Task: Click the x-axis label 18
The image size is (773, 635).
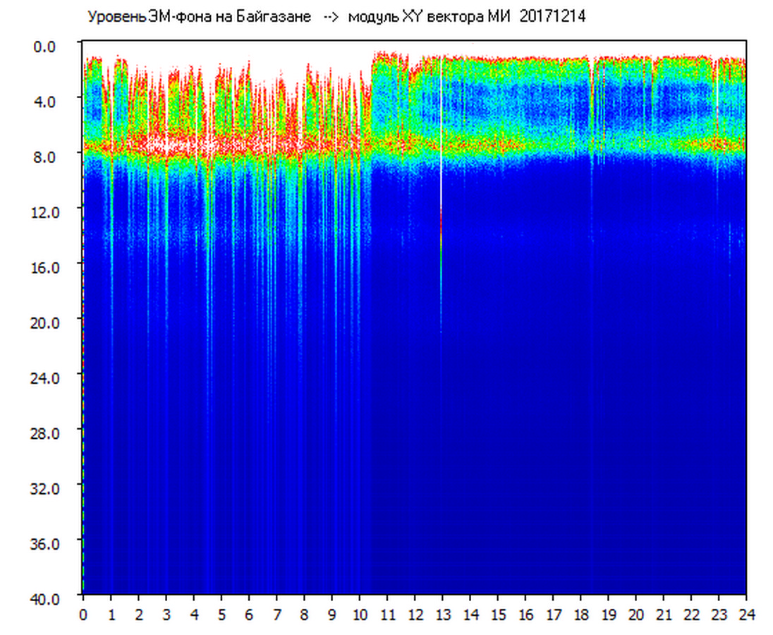Action: click(581, 614)
